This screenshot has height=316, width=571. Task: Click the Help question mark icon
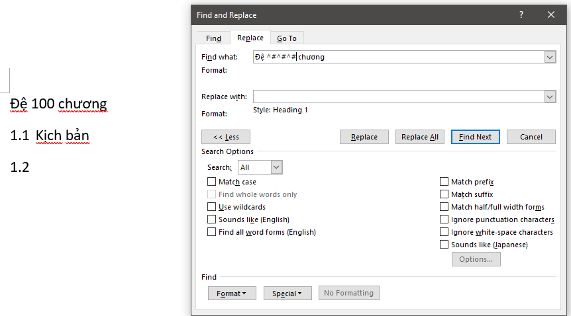(x=521, y=15)
